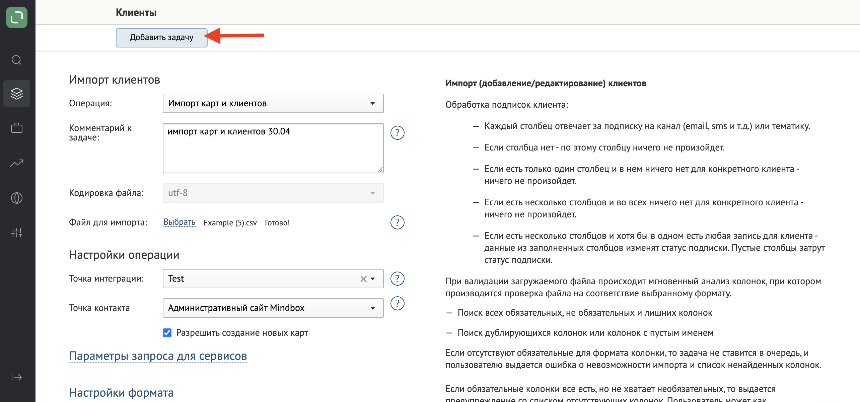Select the layers stack sidebar icon
Screen dimensions: 860x402
[17, 94]
